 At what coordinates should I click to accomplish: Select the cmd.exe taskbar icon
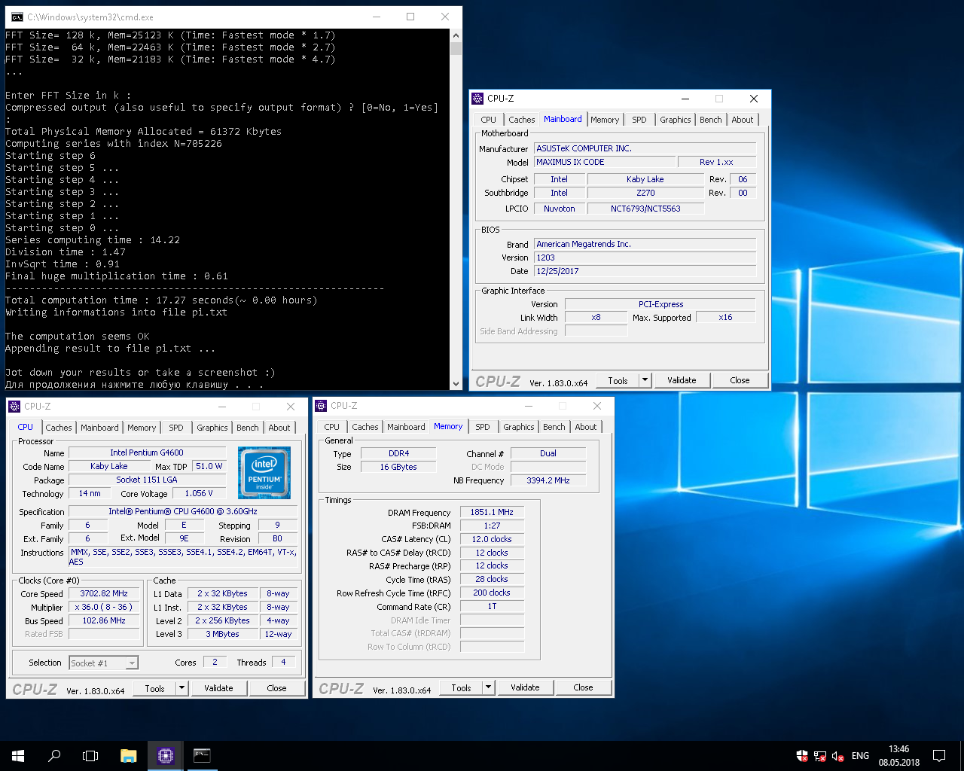point(202,755)
